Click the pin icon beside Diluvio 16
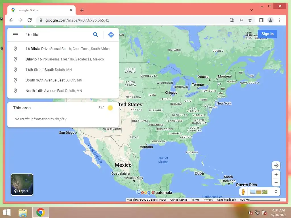The height and width of the screenshot is (218, 291). pyautogui.click(x=15, y=59)
